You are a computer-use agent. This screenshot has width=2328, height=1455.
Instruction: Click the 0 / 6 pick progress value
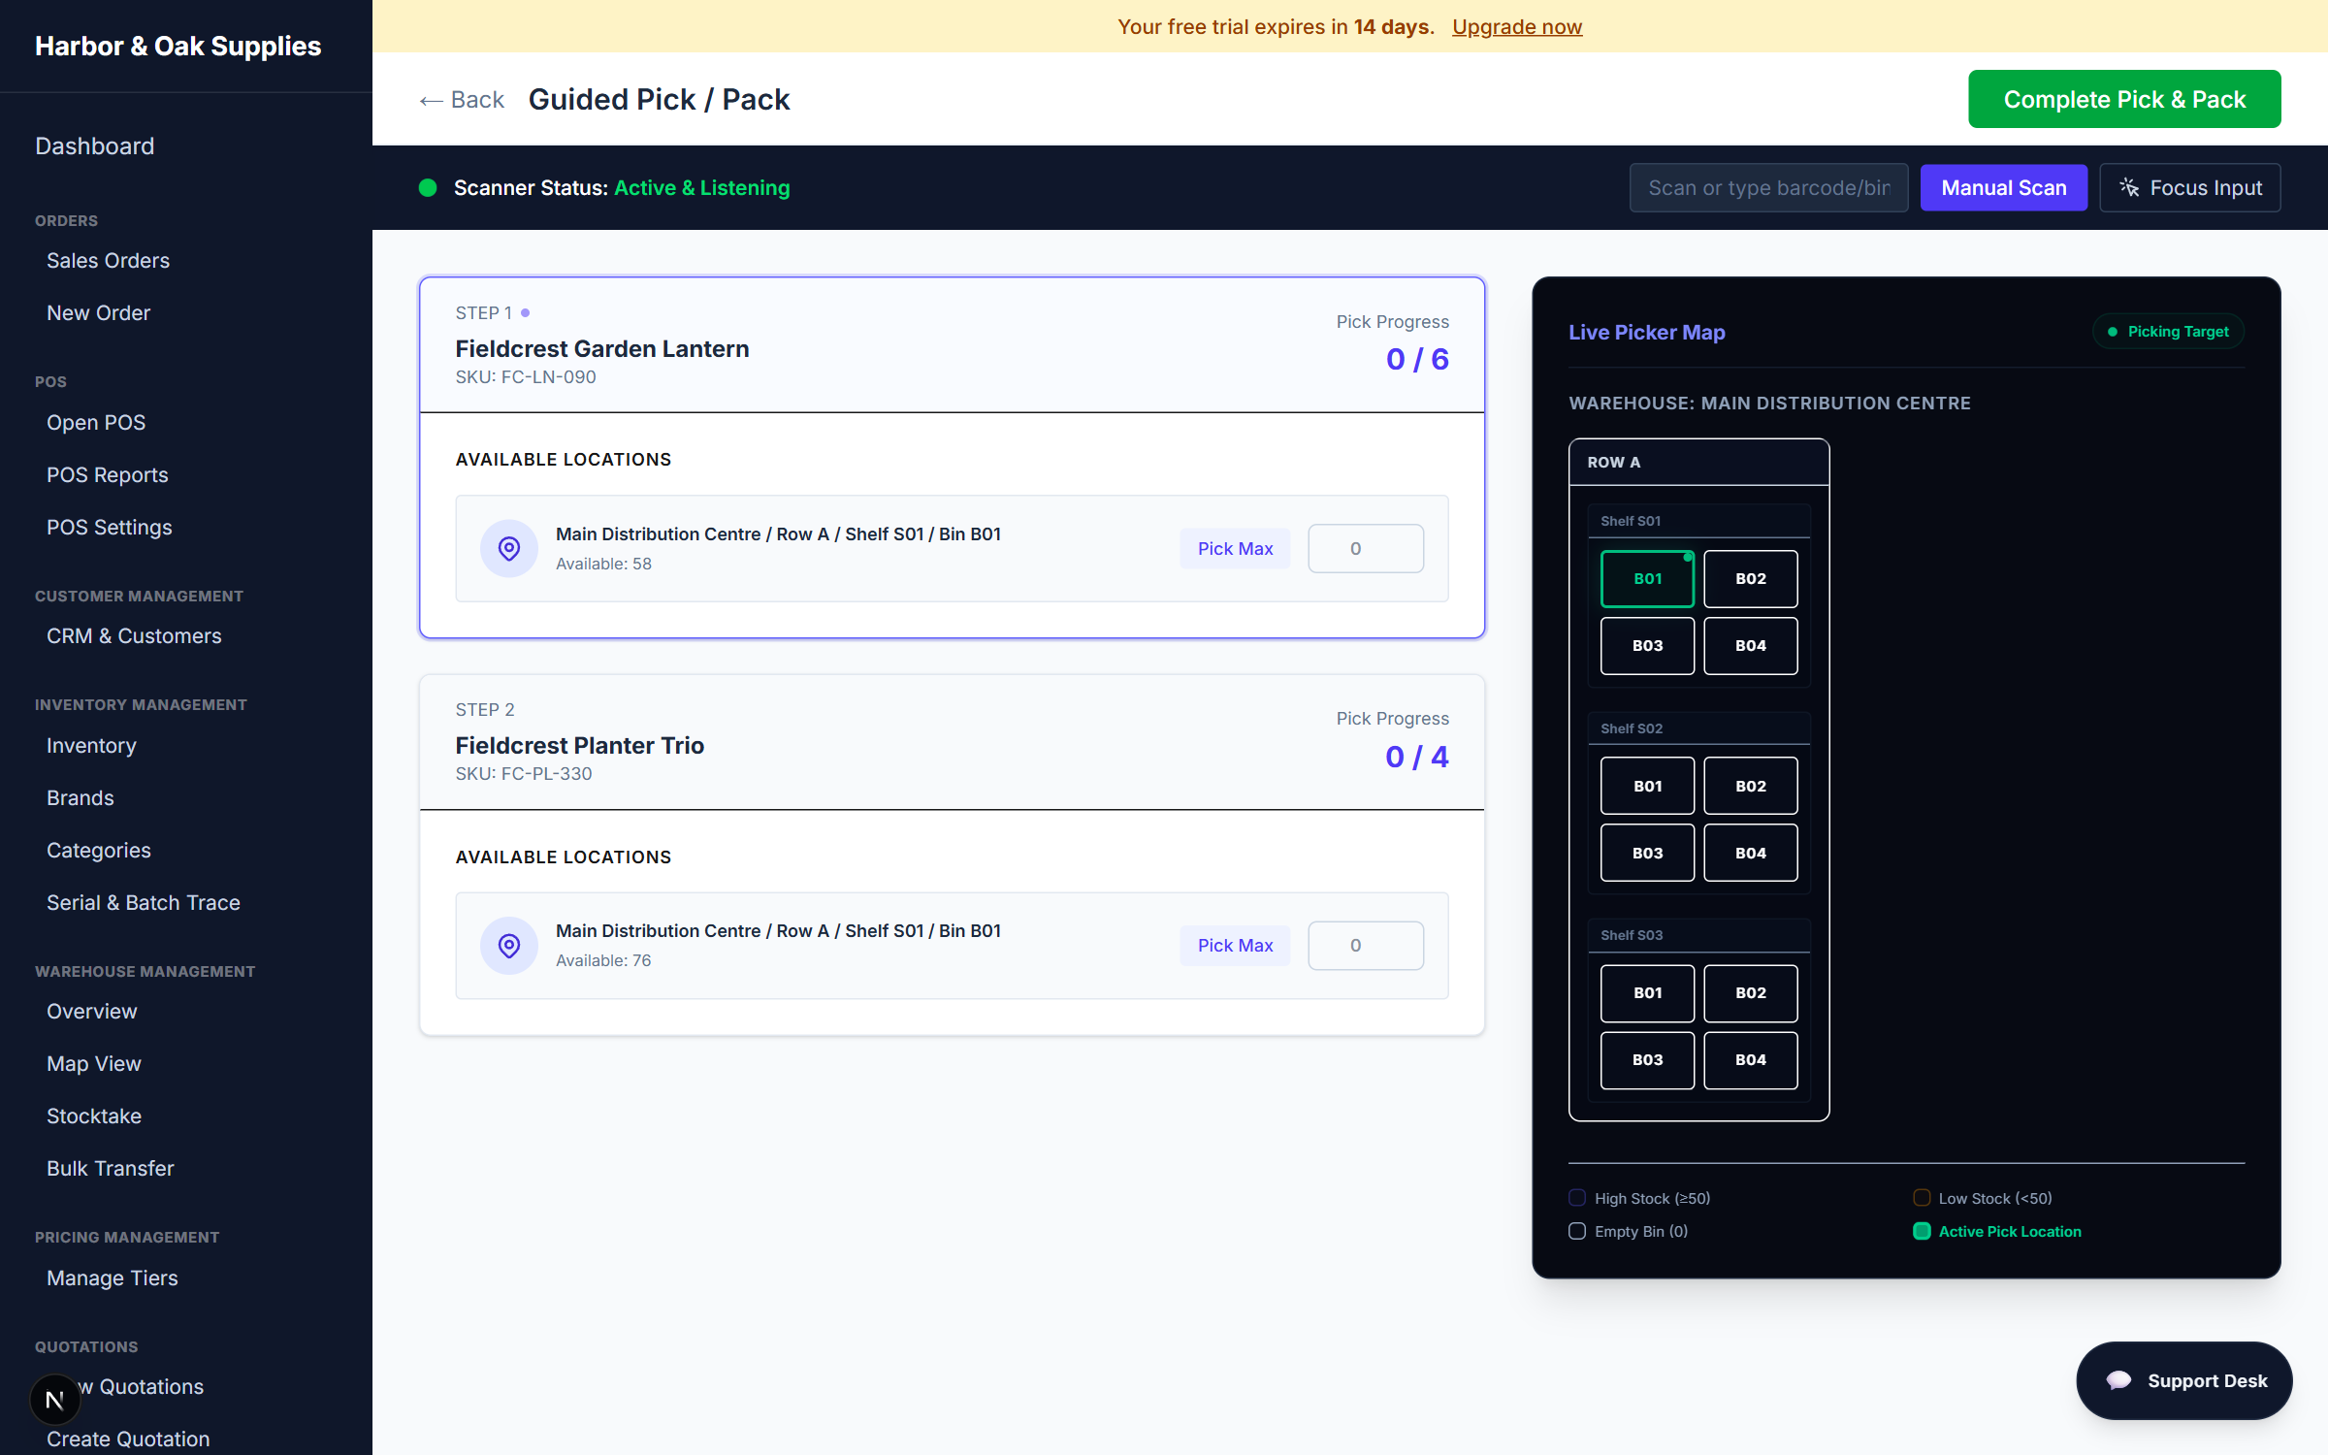(1417, 360)
